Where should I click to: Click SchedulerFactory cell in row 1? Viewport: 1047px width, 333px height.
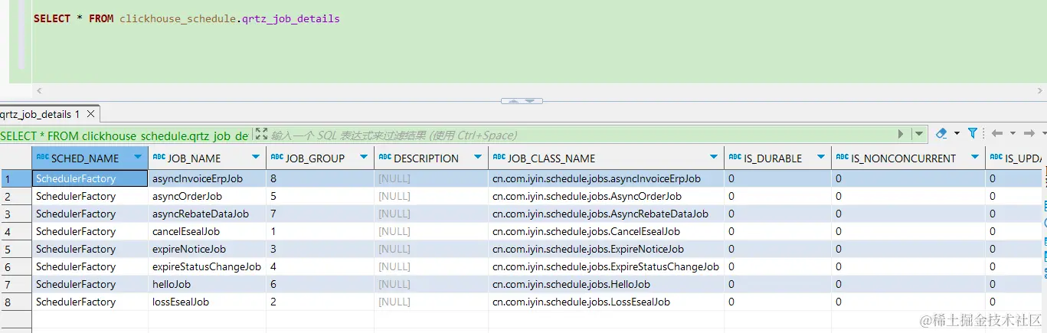(x=90, y=178)
